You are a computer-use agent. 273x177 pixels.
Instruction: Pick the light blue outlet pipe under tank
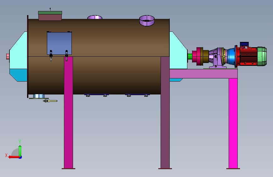pyautogui.click(x=39, y=96)
